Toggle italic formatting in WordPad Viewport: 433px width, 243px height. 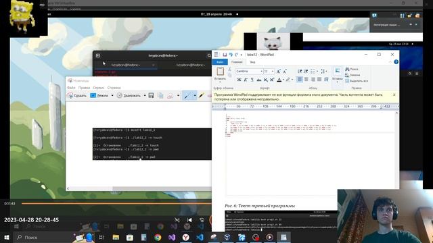(x=246, y=80)
